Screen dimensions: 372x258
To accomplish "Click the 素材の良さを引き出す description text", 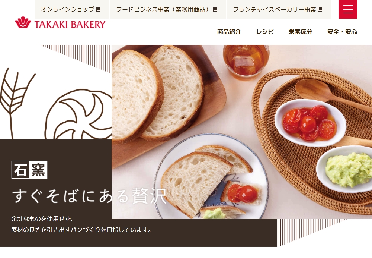I will point(81,230).
